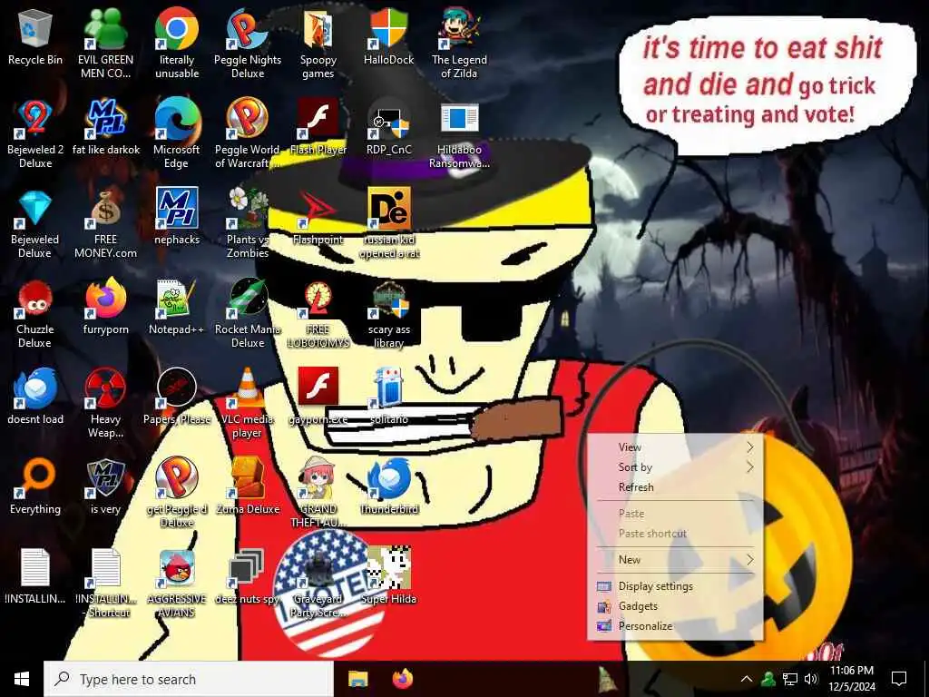The image size is (929, 697).
Task: Choose Gadgets in the context menu
Action: pos(675,605)
